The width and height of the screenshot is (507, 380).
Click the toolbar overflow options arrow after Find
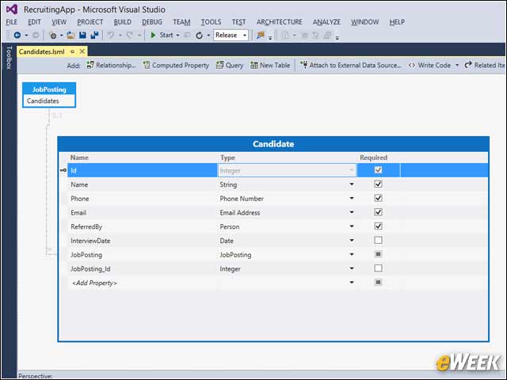[270, 38]
